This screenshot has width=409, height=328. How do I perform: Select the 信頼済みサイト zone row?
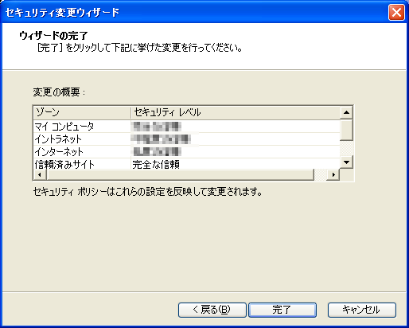187,164
